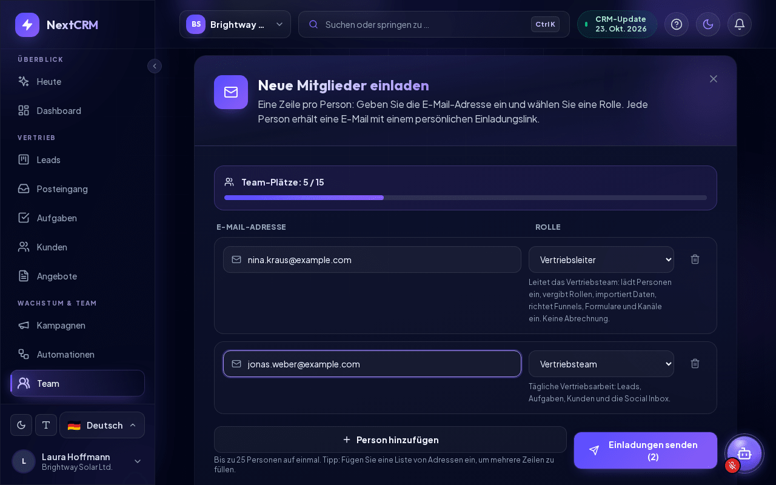Viewport: 776px width, 485px height.
Task: Open the Brightway workspace switcher
Action: [235, 24]
